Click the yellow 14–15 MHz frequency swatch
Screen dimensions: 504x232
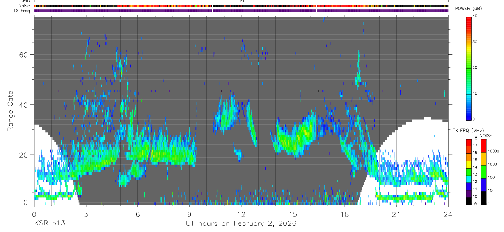tap(469, 164)
